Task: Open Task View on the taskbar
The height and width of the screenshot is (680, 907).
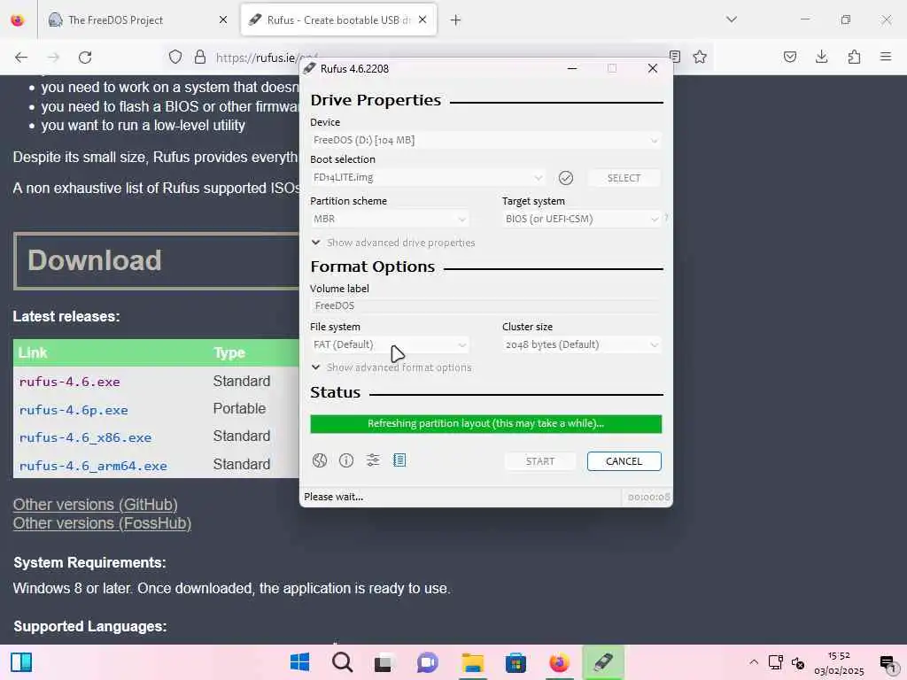Action: click(x=384, y=662)
